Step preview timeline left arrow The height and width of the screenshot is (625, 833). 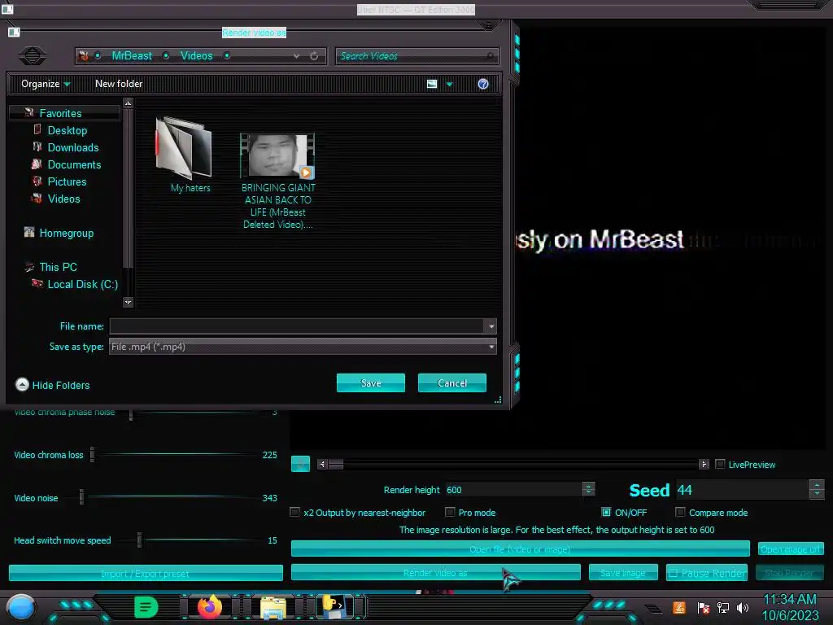point(322,464)
